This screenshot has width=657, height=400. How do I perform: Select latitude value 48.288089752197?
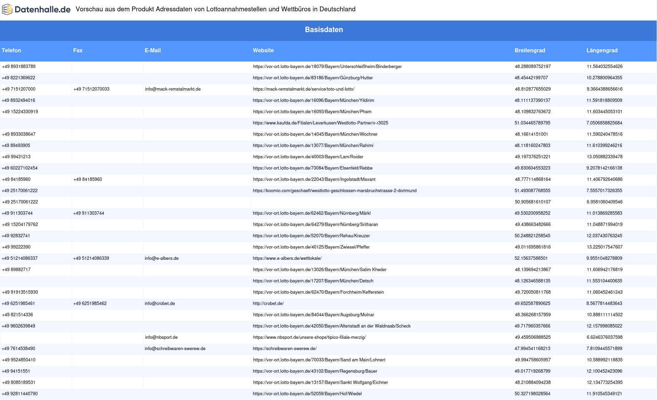click(x=533, y=67)
